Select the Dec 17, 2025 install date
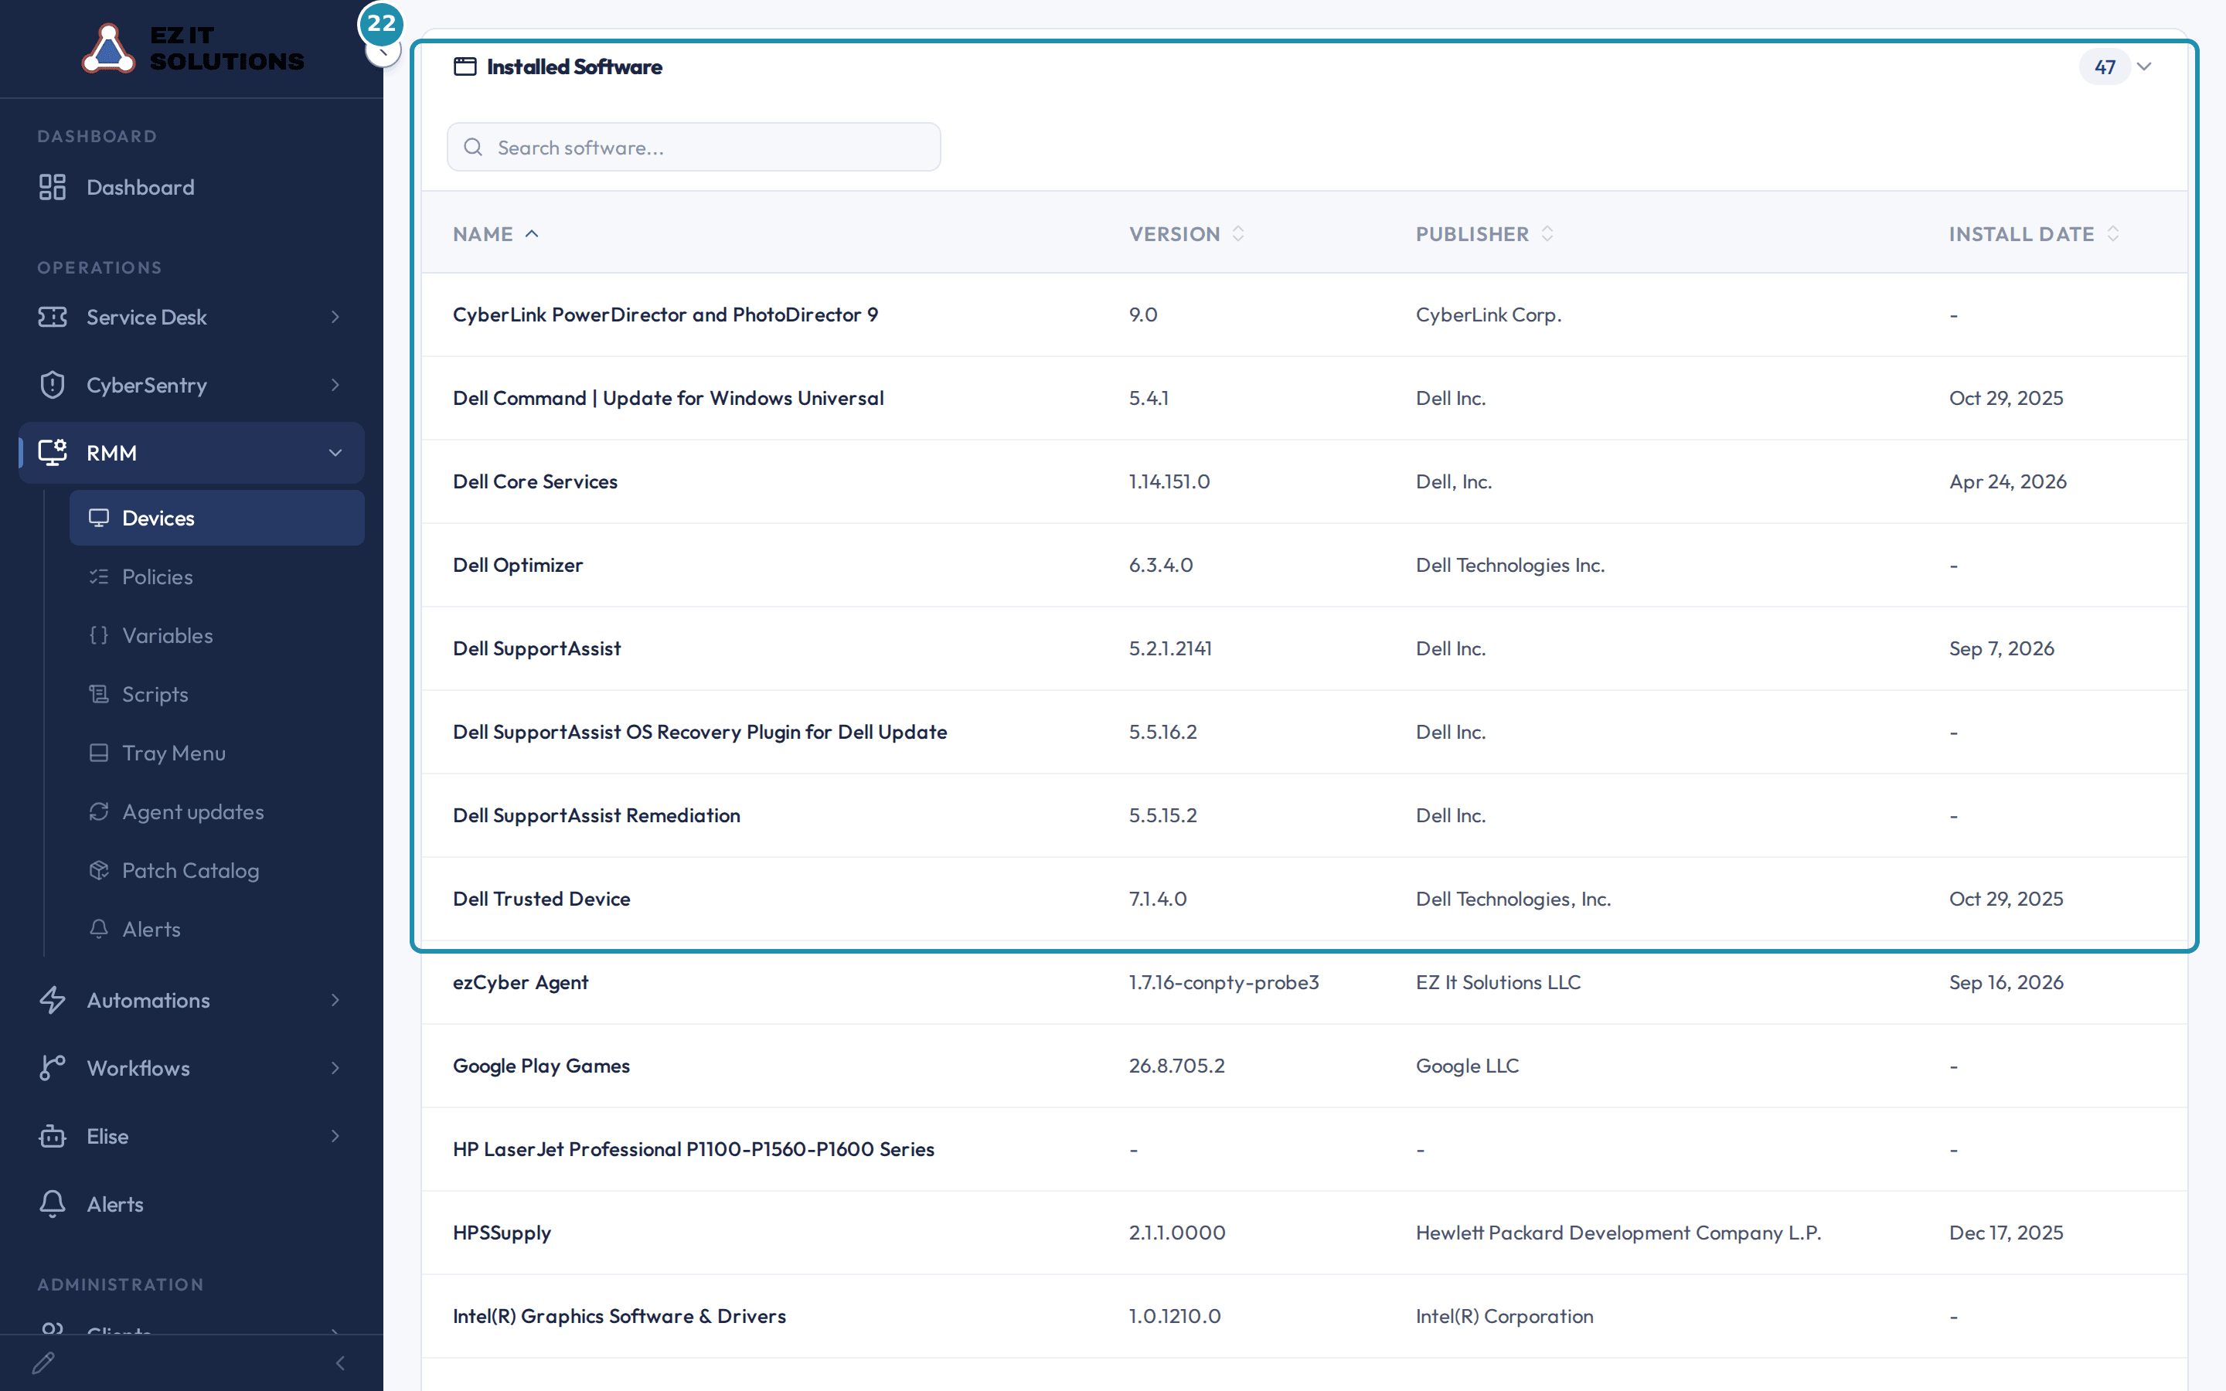 tap(2005, 1233)
